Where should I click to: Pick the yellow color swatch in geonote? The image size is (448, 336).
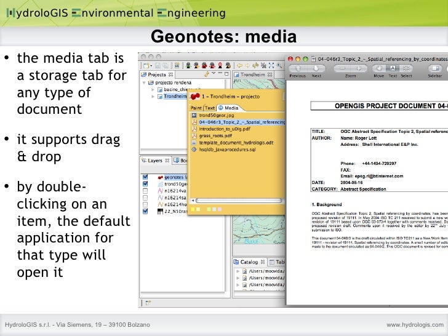point(194,210)
